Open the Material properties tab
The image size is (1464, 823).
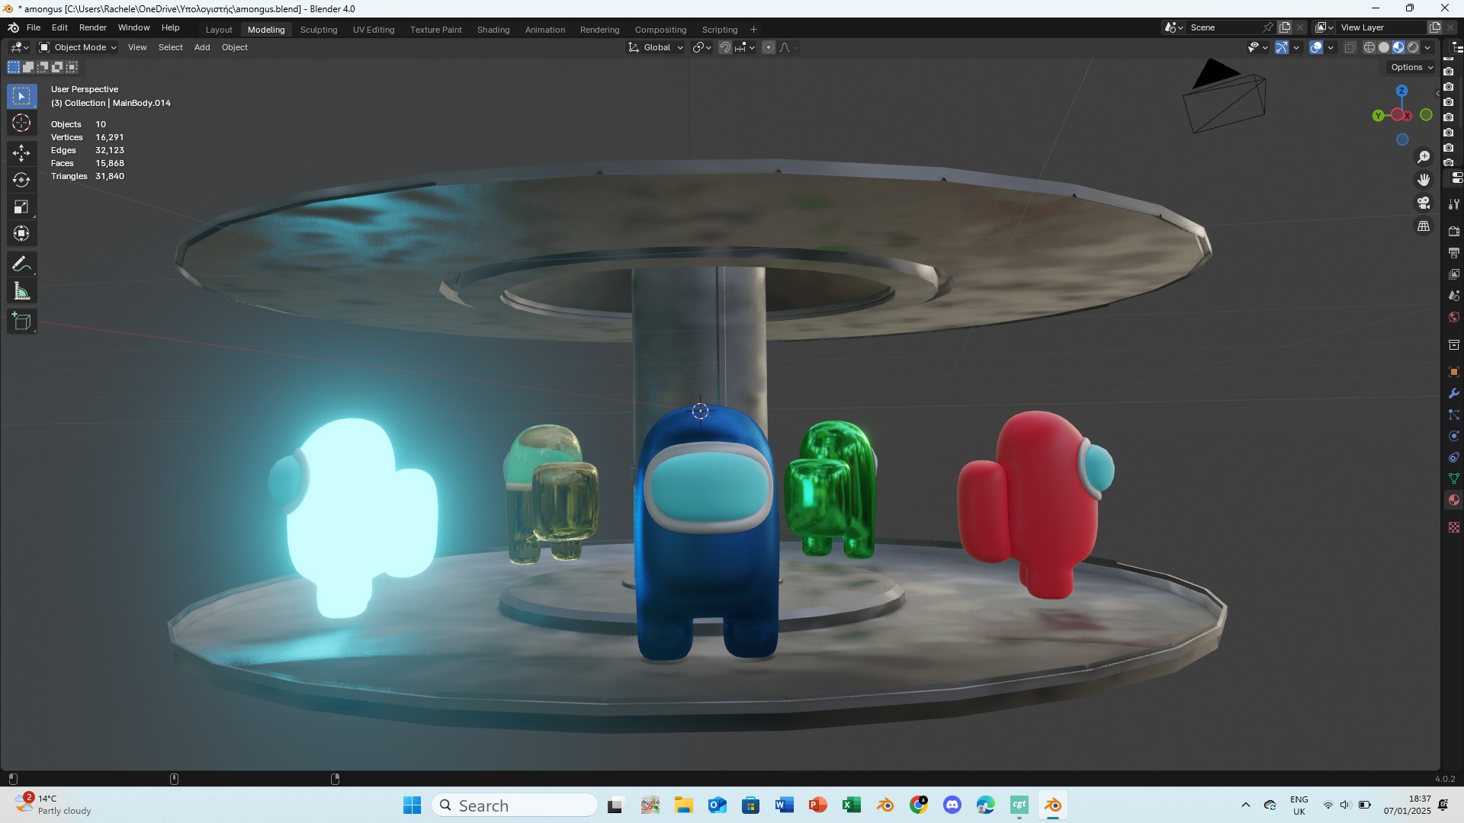1454,500
